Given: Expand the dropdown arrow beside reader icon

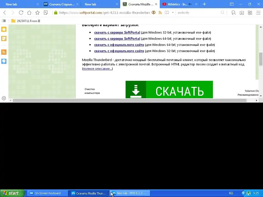Looking at the screenshot, I should tap(173, 13).
